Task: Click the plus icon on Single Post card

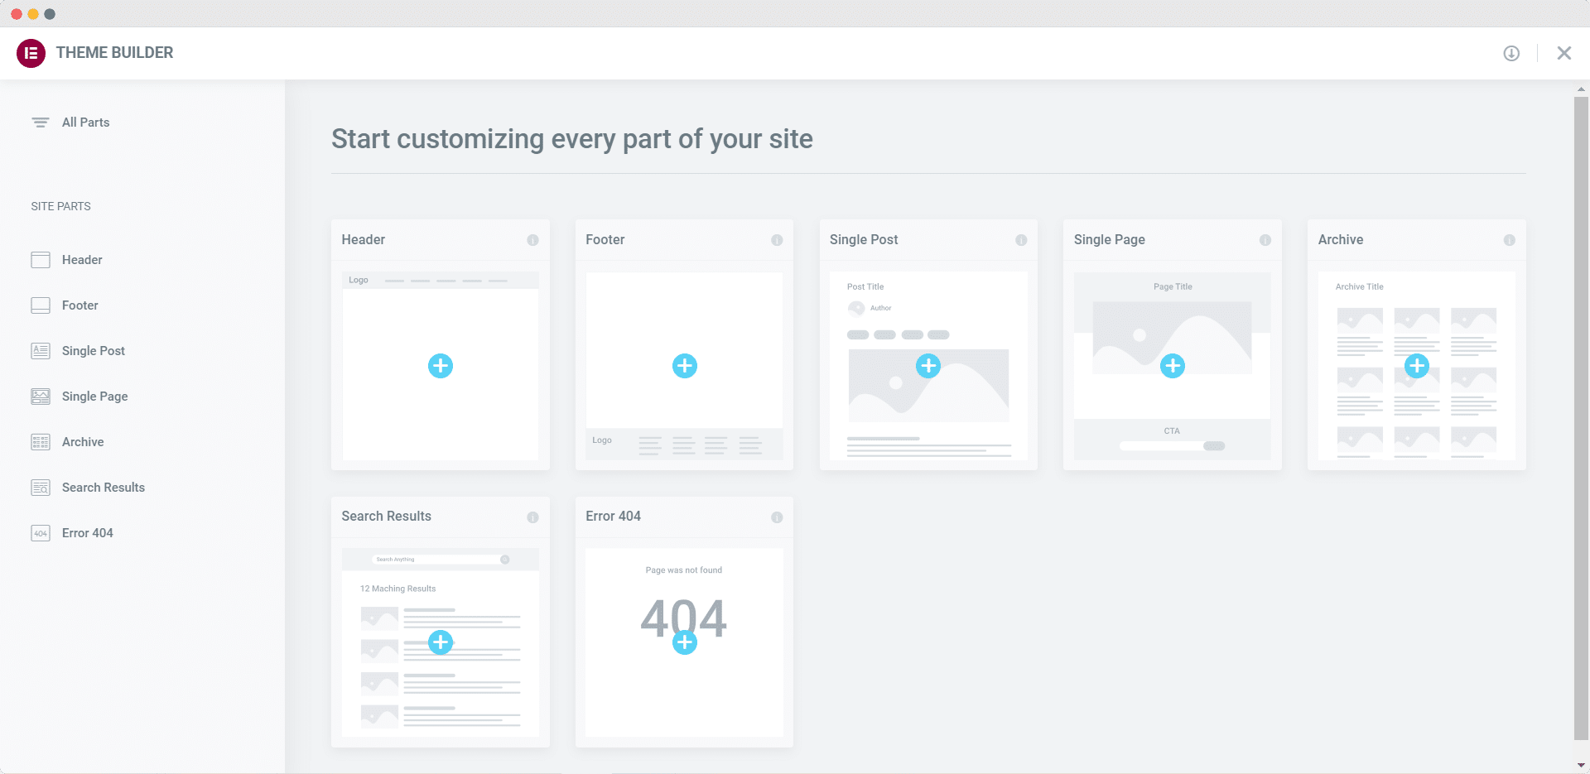Action: (928, 366)
